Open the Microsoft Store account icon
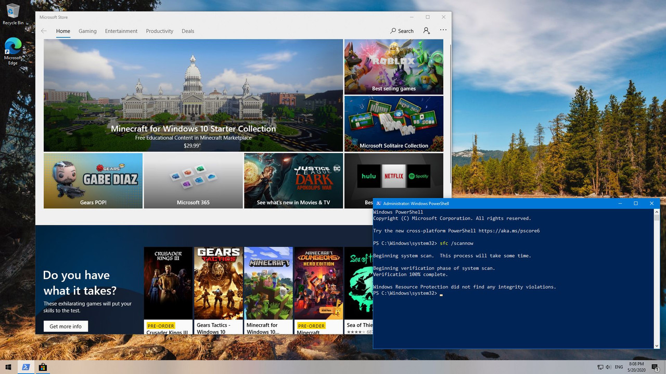Image resolution: width=666 pixels, height=374 pixels. 427,31
